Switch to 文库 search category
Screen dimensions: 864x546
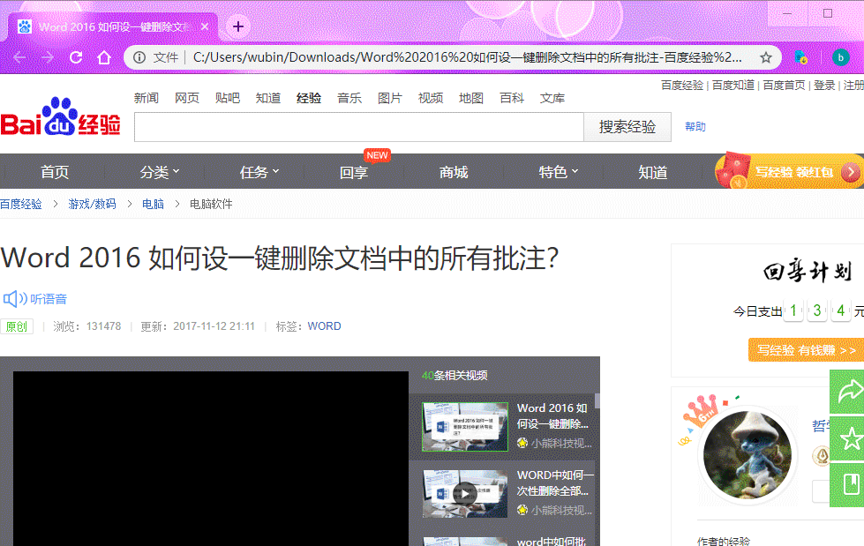tap(552, 98)
